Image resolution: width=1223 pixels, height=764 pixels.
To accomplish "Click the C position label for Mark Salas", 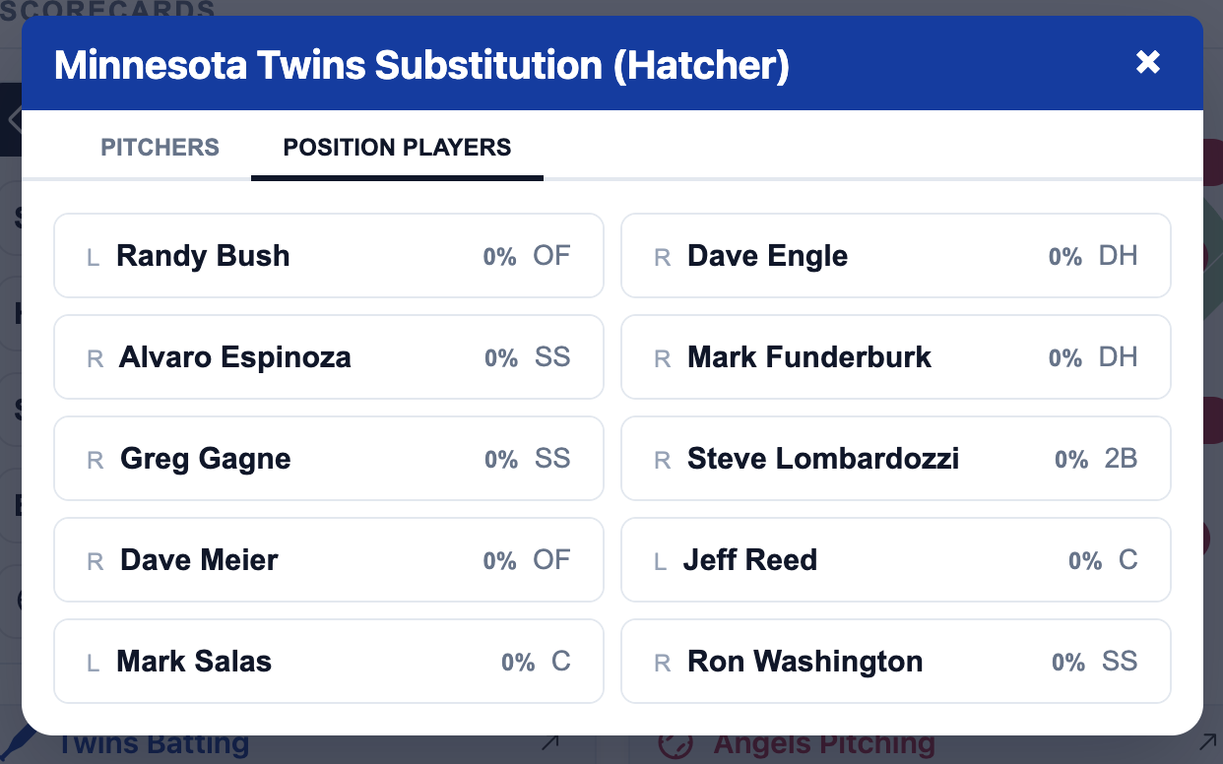I will pyautogui.click(x=560, y=662).
